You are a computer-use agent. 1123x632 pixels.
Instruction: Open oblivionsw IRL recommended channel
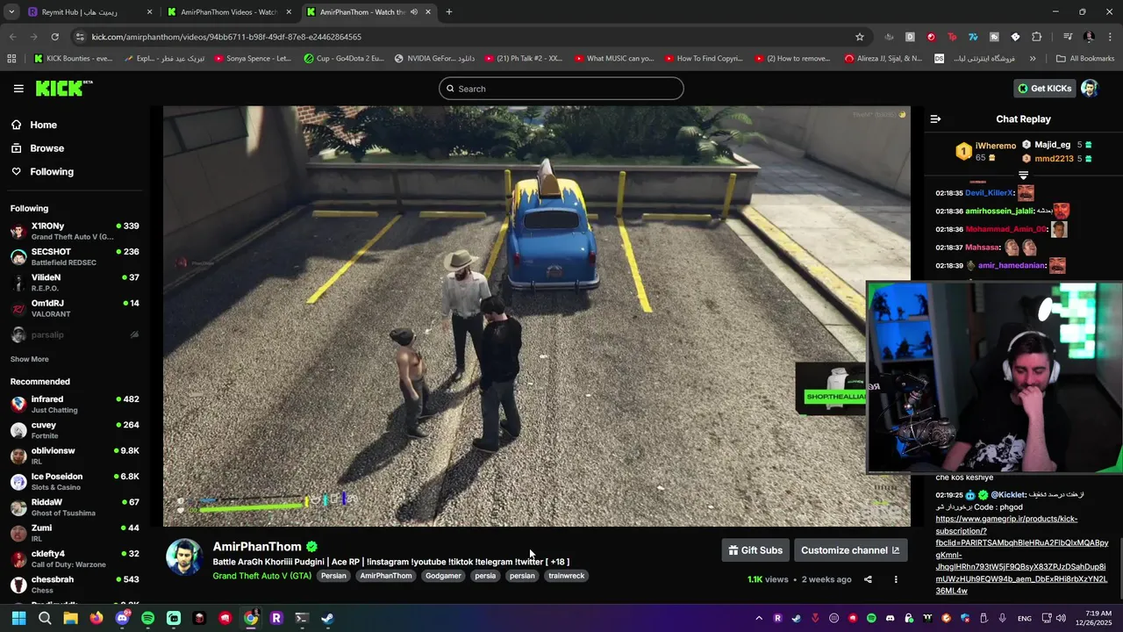[x=75, y=456]
